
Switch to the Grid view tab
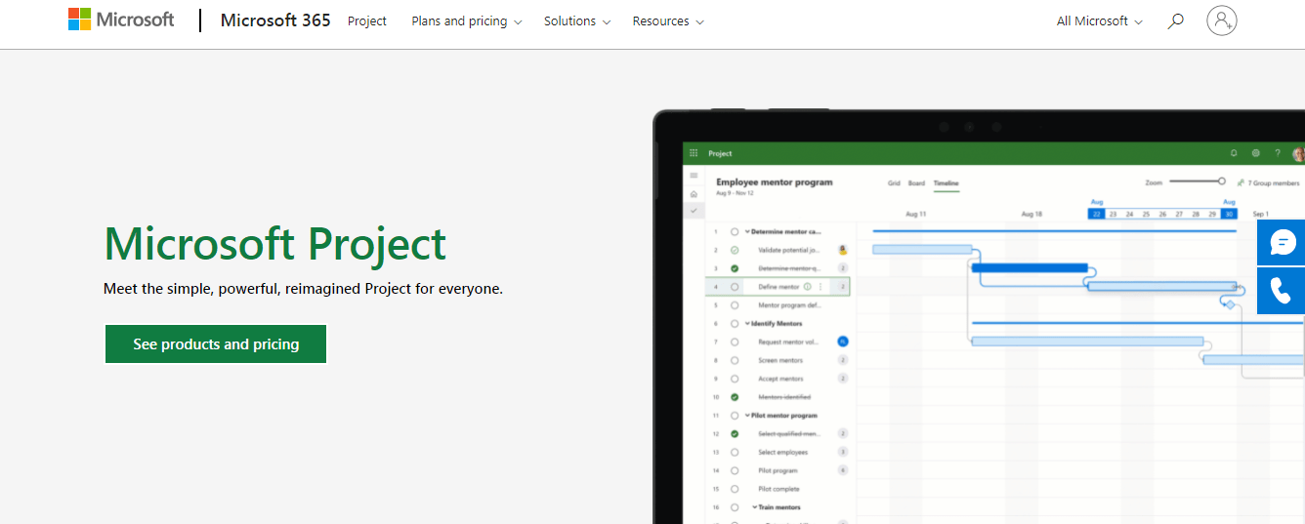(894, 183)
